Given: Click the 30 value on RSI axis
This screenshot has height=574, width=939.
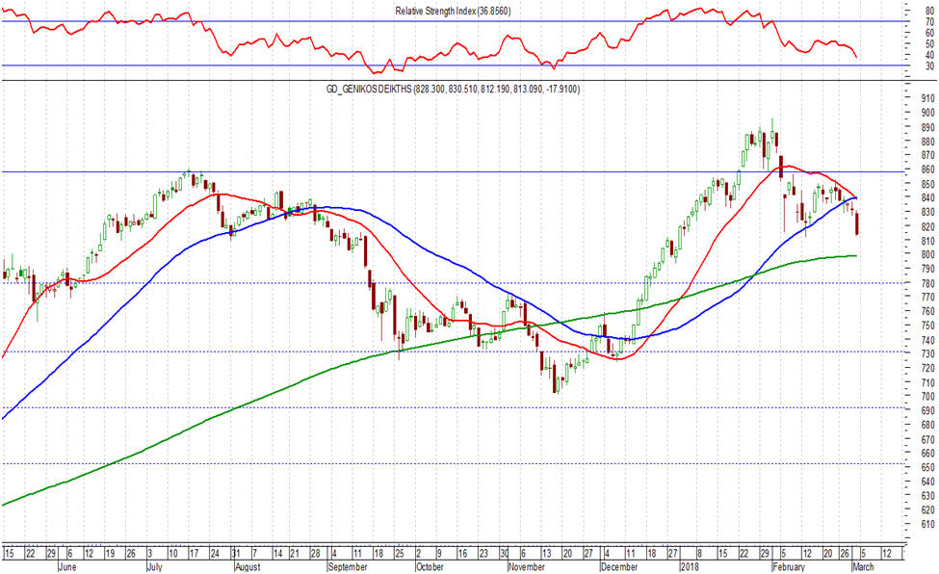Looking at the screenshot, I should [x=930, y=65].
